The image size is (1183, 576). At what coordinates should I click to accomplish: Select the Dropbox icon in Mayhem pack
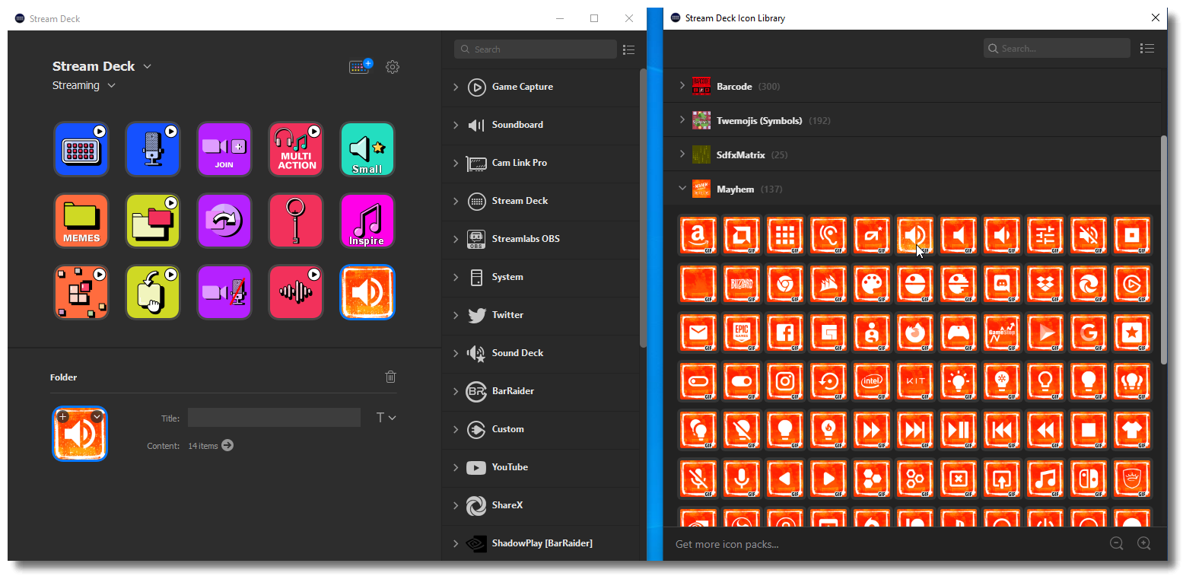click(x=1045, y=285)
